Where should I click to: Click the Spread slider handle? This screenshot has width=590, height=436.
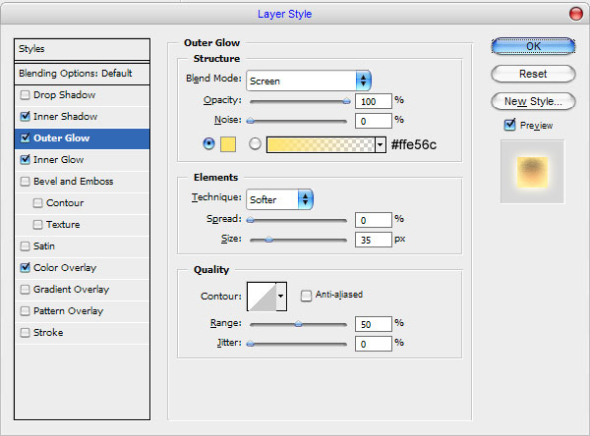point(250,220)
